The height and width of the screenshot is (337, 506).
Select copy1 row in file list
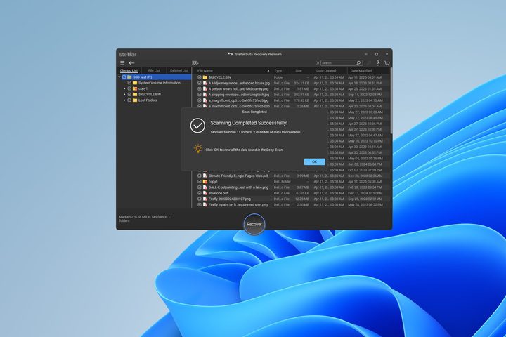click(293, 182)
